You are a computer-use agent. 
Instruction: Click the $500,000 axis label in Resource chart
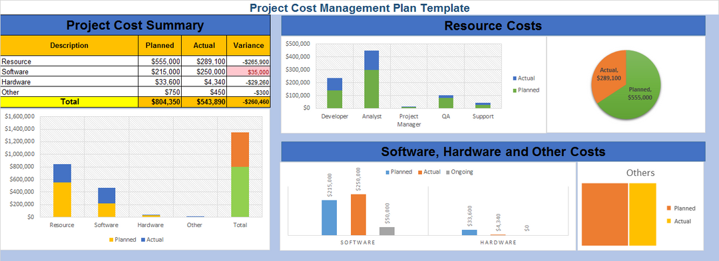pos(298,44)
